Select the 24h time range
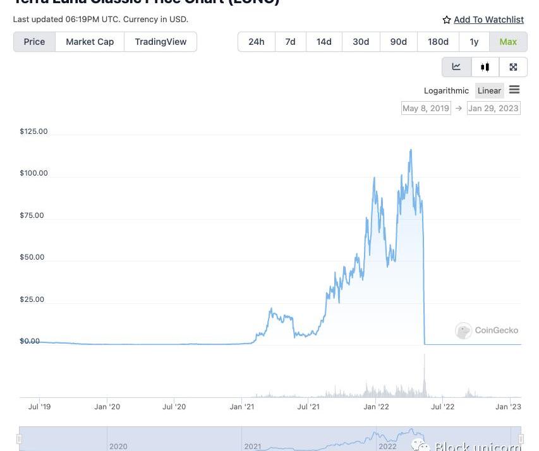Viewport: 539px width, 451px height. 257,42
